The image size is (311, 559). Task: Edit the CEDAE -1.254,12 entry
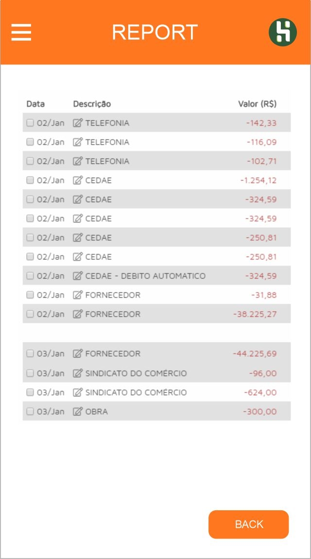pos(78,180)
